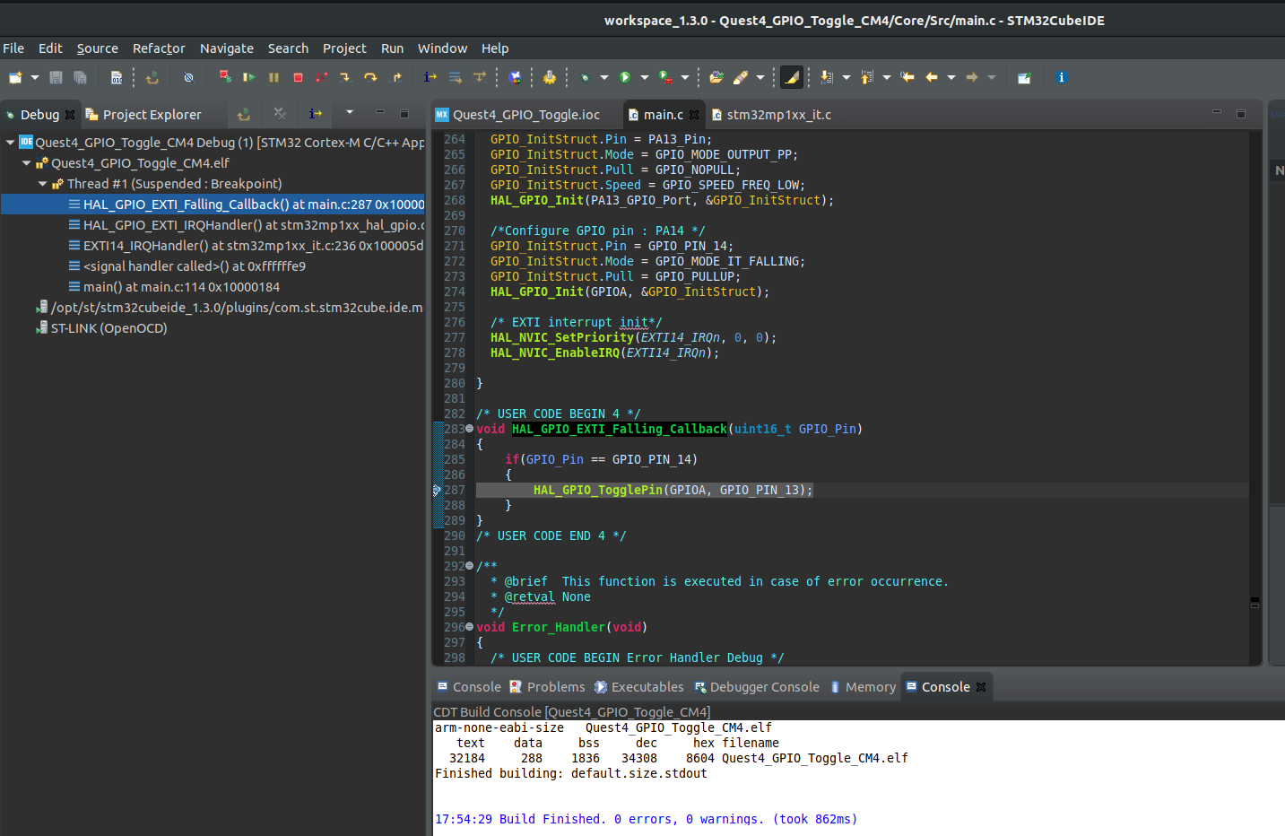Click the pen Search toolbar icon
Viewport: 1285px width, 836px height.
pos(741,78)
